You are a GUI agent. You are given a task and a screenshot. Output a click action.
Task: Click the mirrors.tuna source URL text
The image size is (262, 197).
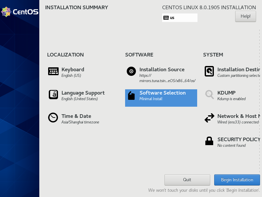tap(167, 78)
